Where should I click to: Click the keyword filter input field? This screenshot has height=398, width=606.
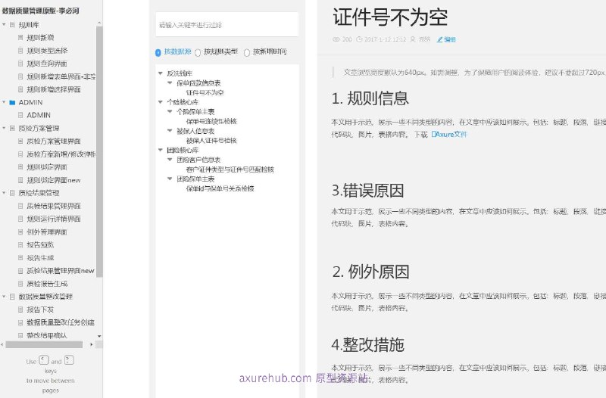click(226, 25)
